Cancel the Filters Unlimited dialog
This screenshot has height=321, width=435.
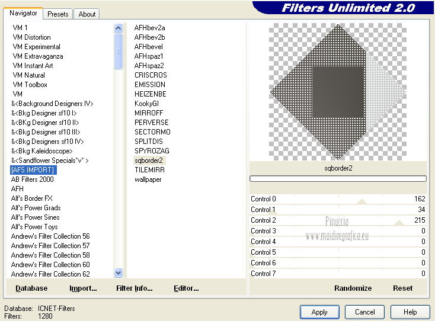pyautogui.click(x=365, y=312)
